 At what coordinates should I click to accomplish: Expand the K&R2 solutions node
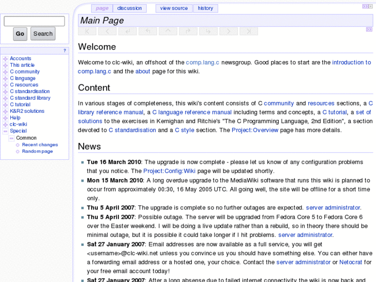pos(5,111)
